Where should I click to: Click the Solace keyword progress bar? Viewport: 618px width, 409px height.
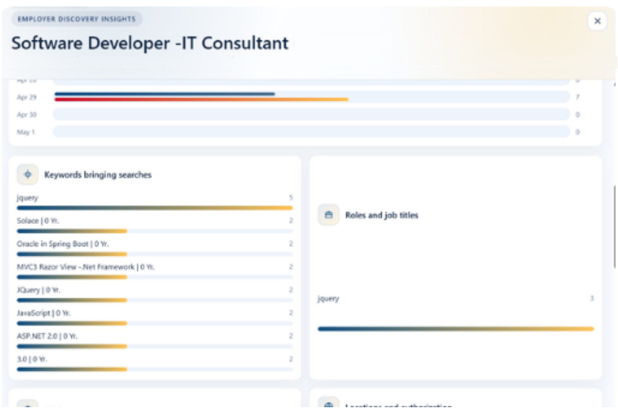(x=154, y=231)
